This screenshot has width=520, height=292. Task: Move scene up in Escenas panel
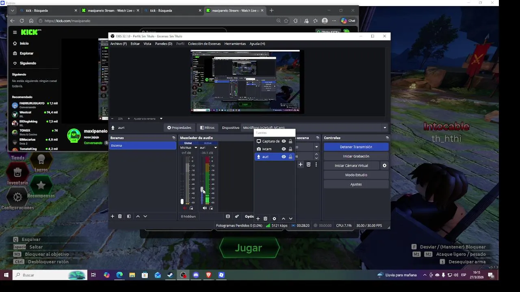(138, 216)
